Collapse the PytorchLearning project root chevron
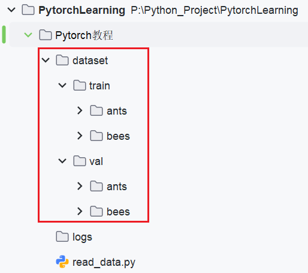Screen dimensions: 308x273 (11, 10)
